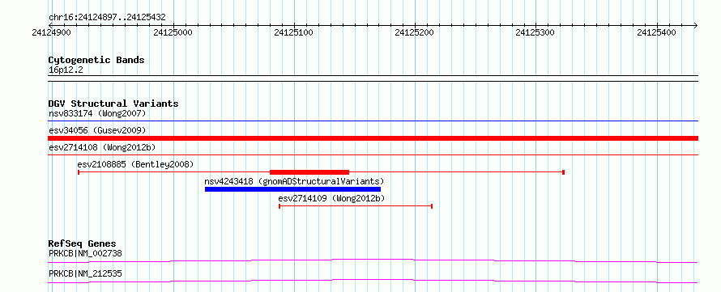This screenshot has width=721, height=292.
Task: Click the nsv4243418 blue gnomAD variant bar
Action: [292, 189]
